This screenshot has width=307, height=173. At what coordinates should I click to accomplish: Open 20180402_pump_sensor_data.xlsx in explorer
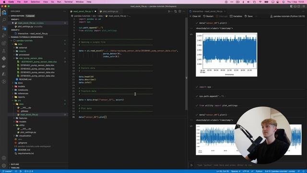click(x=37, y=69)
